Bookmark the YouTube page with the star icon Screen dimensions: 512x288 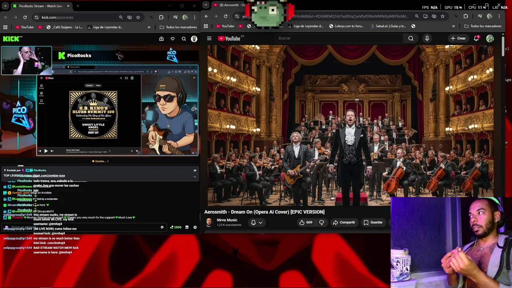442,16
